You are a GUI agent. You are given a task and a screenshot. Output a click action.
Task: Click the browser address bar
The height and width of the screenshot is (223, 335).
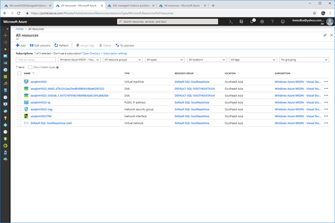point(167,13)
